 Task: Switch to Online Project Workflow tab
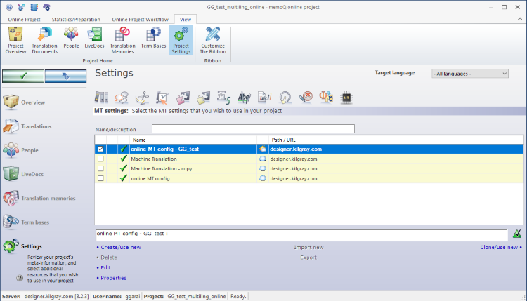(x=140, y=20)
